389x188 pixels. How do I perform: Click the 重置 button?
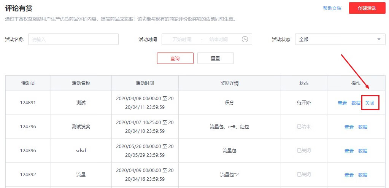coord(215,58)
